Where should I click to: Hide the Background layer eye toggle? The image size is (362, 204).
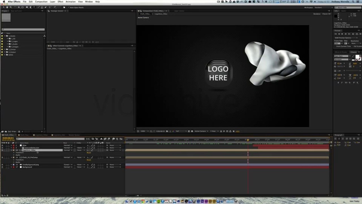tap(2, 167)
